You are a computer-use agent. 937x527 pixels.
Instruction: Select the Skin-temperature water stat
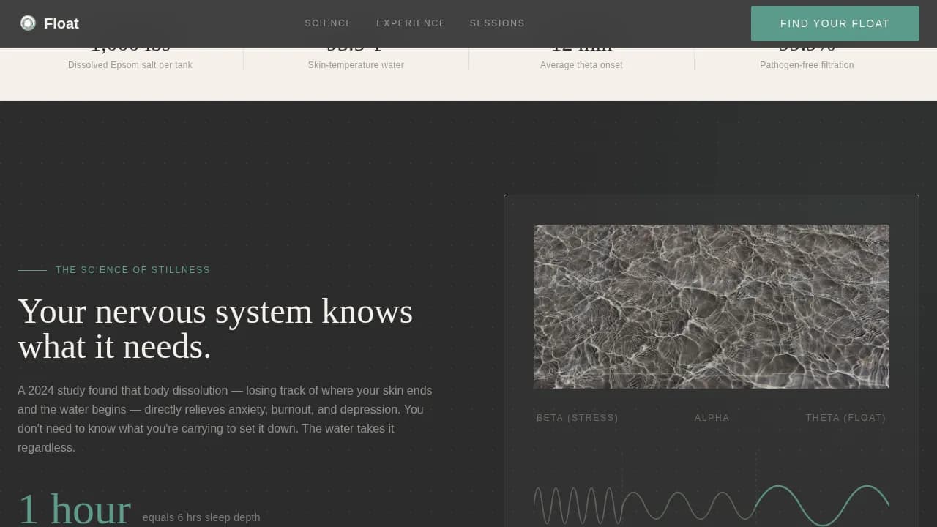pos(356,65)
